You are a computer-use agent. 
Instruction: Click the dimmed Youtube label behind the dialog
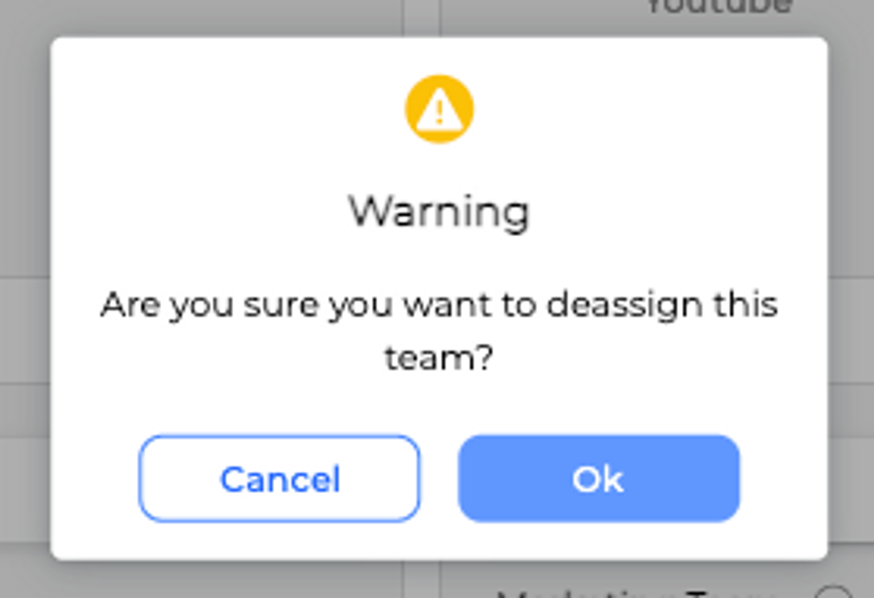coord(720,6)
